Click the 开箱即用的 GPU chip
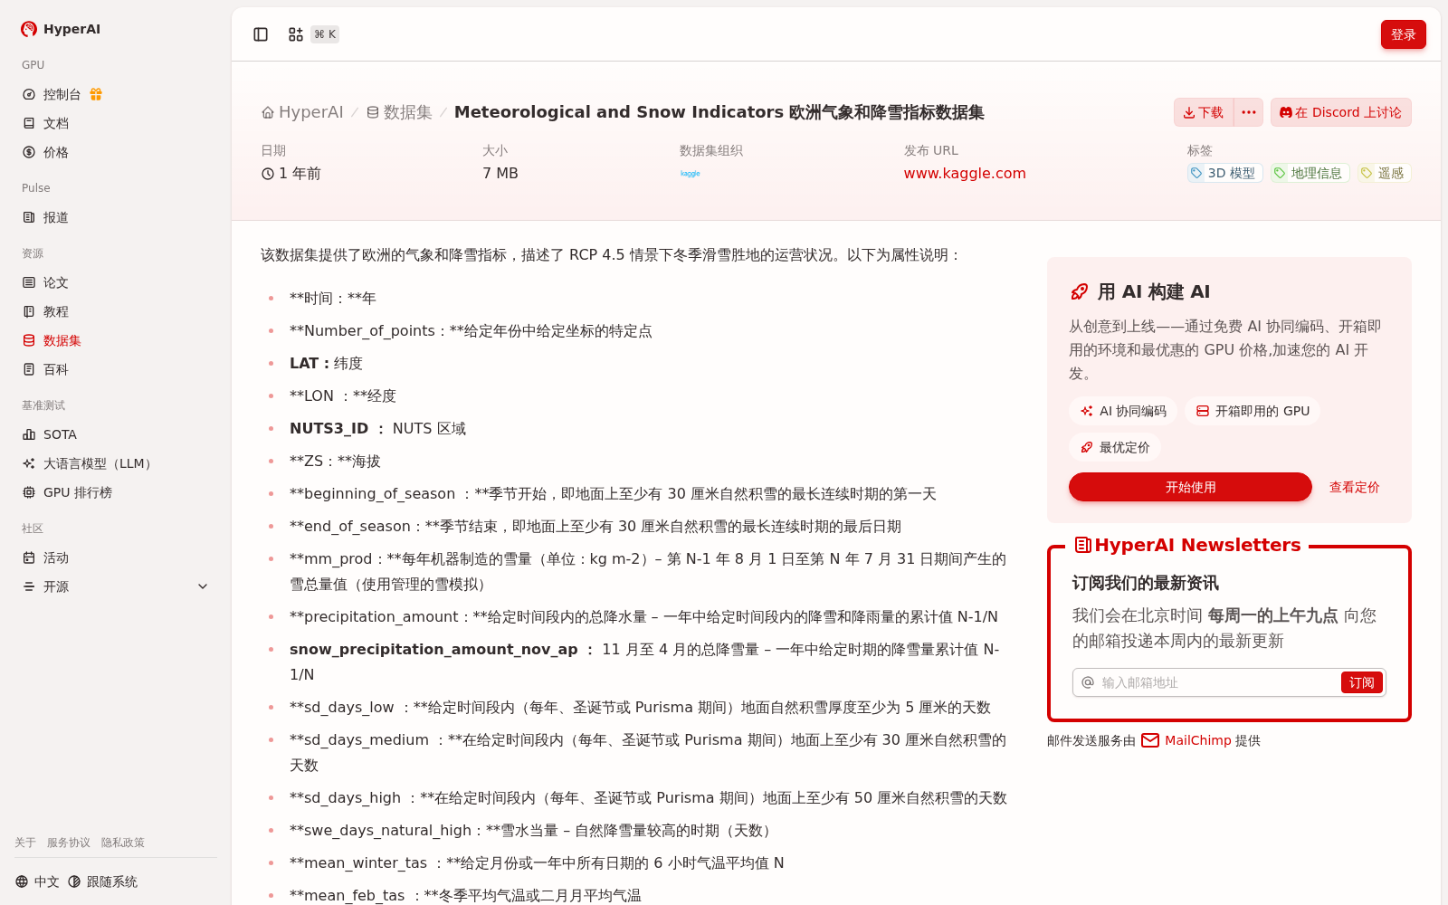Screen dimensions: 1448x905 click(1253, 411)
